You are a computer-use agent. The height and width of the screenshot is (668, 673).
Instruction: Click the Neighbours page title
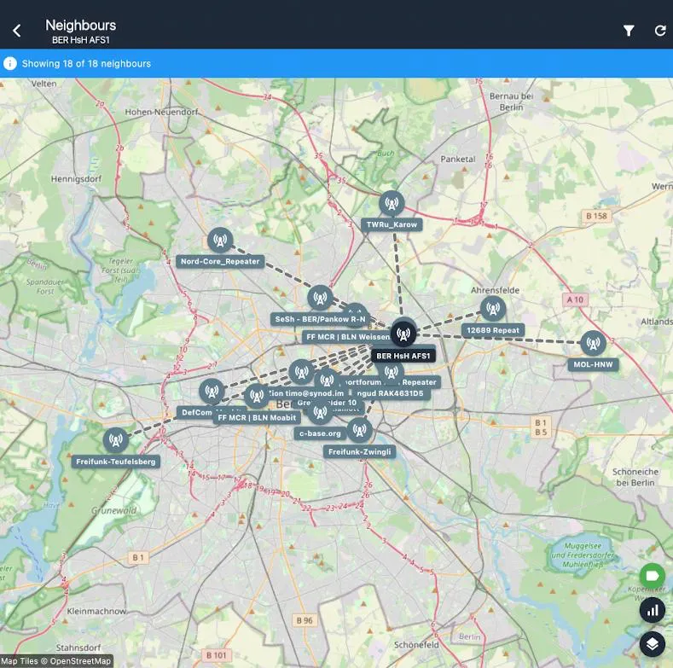pos(81,26)
